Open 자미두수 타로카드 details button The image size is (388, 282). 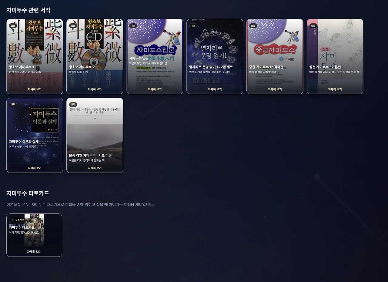point(34,252)
